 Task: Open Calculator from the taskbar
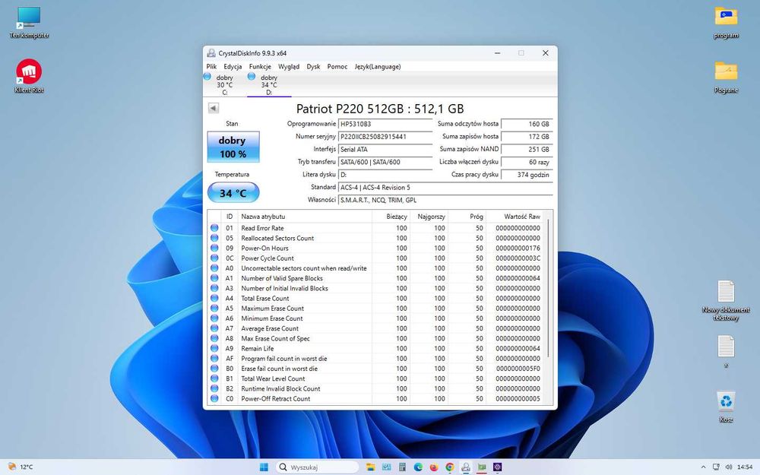coord(402,467)
